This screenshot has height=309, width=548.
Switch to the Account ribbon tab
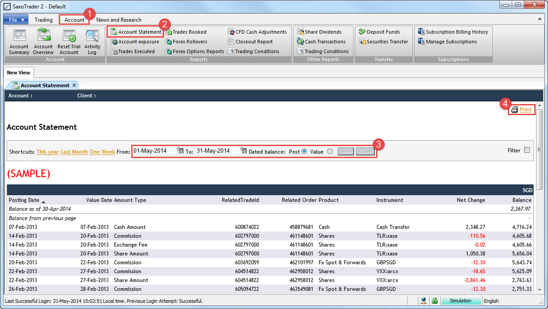point(74,19)
